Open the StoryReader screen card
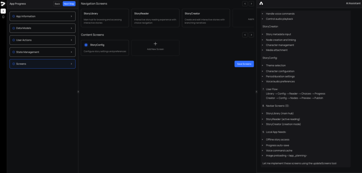 point(155,18)
